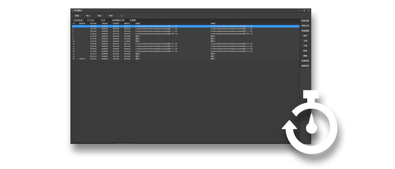This screenshot has width=395, height=169.
Task: Click the 修改 modify button
Action: point(305,36)
